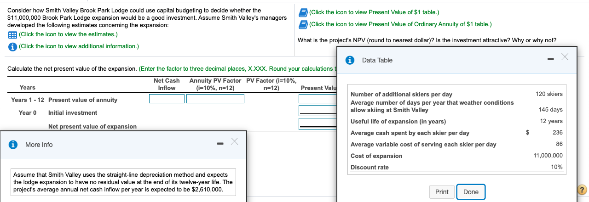Select the '11,000,000' cost of expansion value

click(548, 156)
